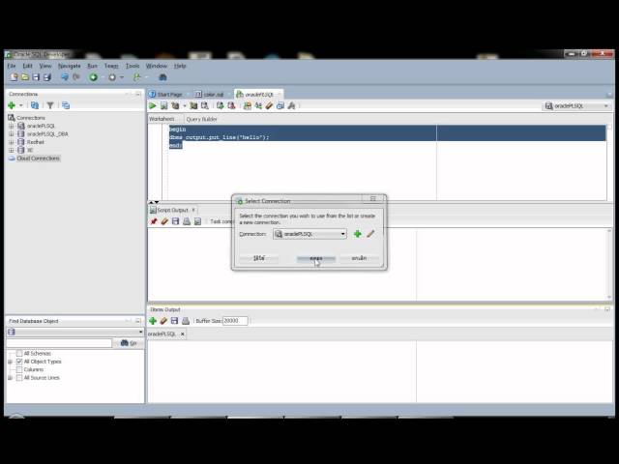The height and width of the screenshot is (464, 619).
Task: Expand the first oraclePLSQL connection node
Action: pos(11,126)
